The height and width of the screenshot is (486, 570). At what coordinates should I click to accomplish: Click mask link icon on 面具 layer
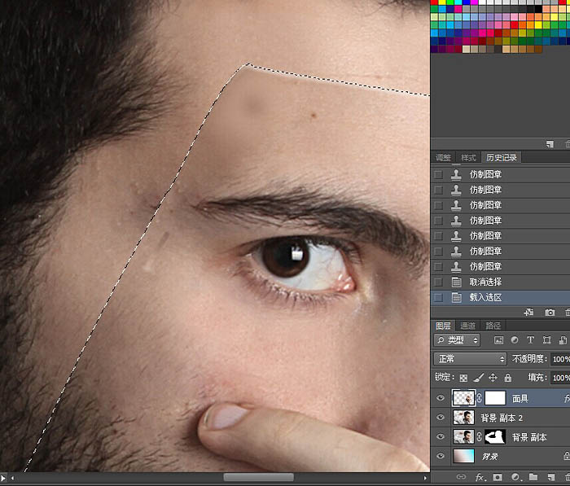click(x=479, y=398)
